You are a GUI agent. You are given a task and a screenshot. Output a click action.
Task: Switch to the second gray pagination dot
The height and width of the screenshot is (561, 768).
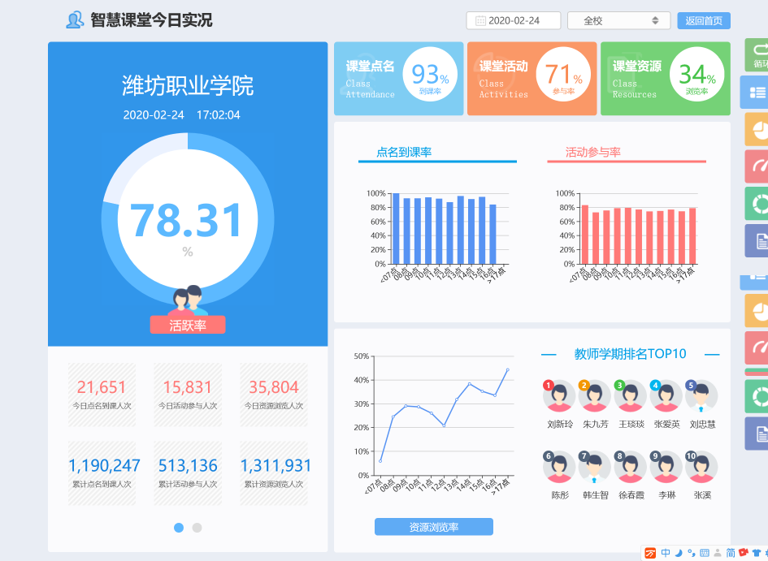[197, 528]
